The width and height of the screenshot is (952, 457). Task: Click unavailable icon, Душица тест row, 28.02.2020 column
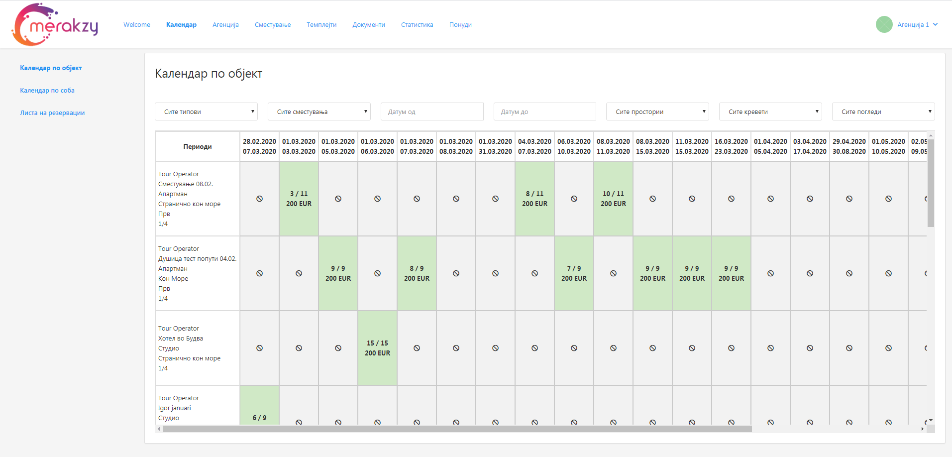tap(259, 273)
